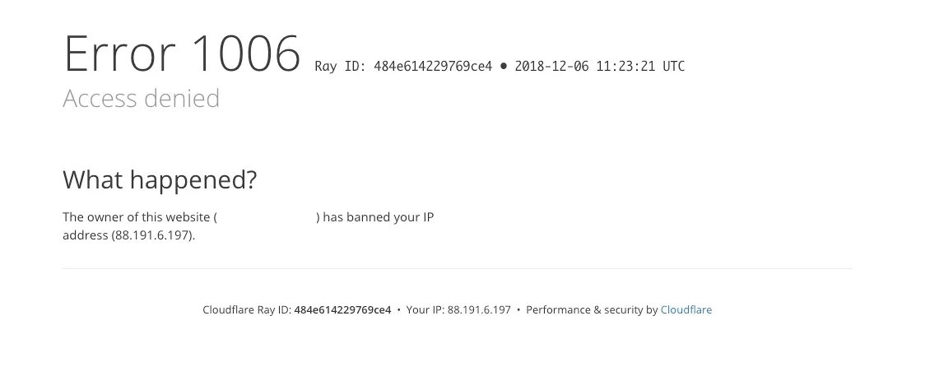Click the phrase 'has banned your IP'
Screen dimensions: 925x367
378,217
